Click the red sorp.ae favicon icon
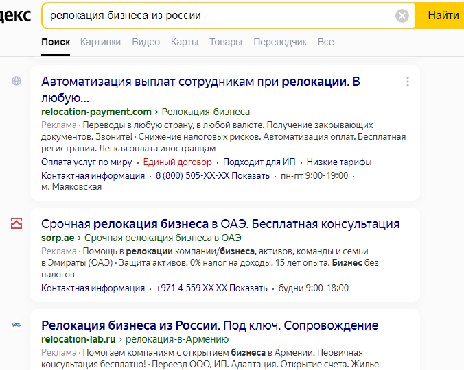The height and width of the screenshot is (370, 464). (x=16, y=223)
